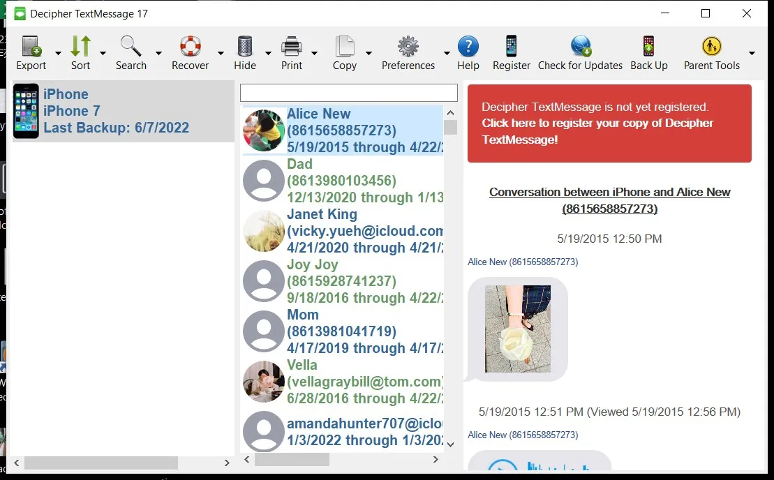This screenshot has height=480, width=774.
Task: Select the Alice New conversation
Action: 343,130
